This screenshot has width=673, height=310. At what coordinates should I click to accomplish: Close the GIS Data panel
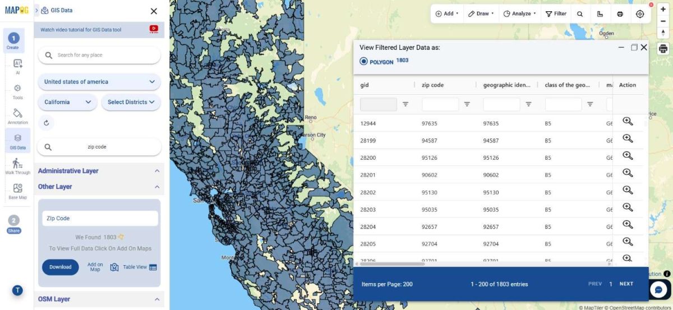tap(154, 11)
